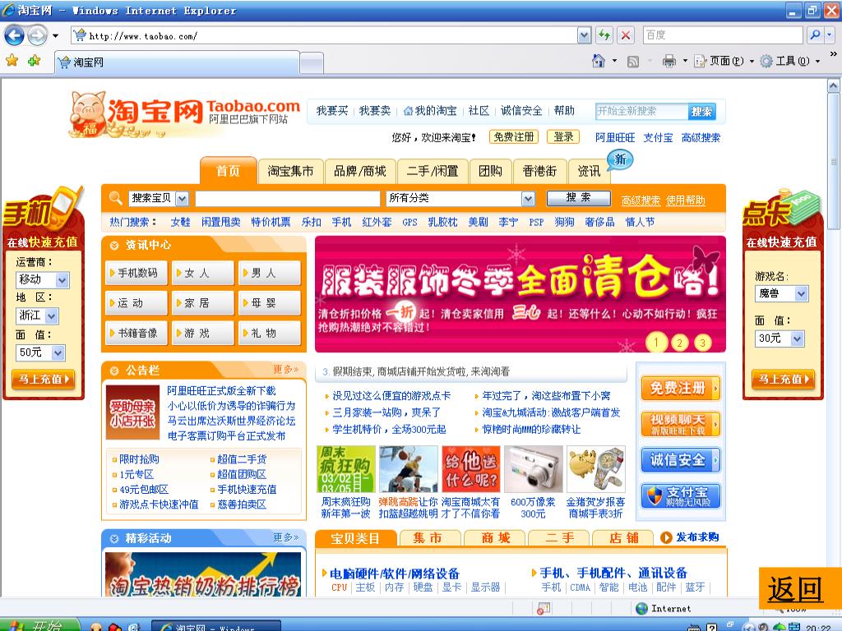
Task: Click the search magnifier icon beside 百度 box
Action: click(x=815, y=35)
